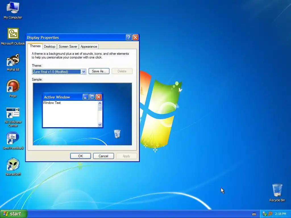291x218 pixels.
Task: Click the Display Properties title bar
Action: (76, 37)
